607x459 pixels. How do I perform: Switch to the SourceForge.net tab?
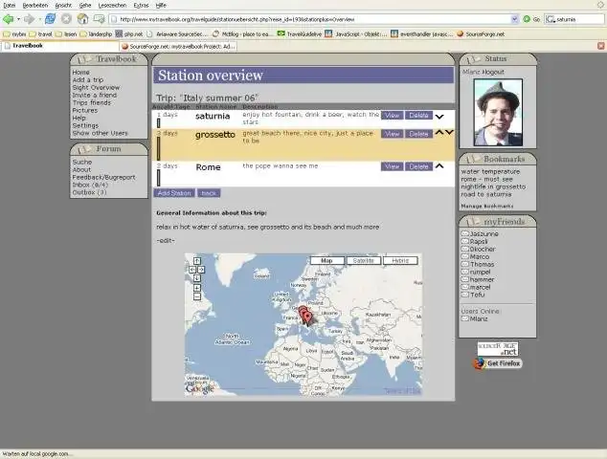click(178, 47)
